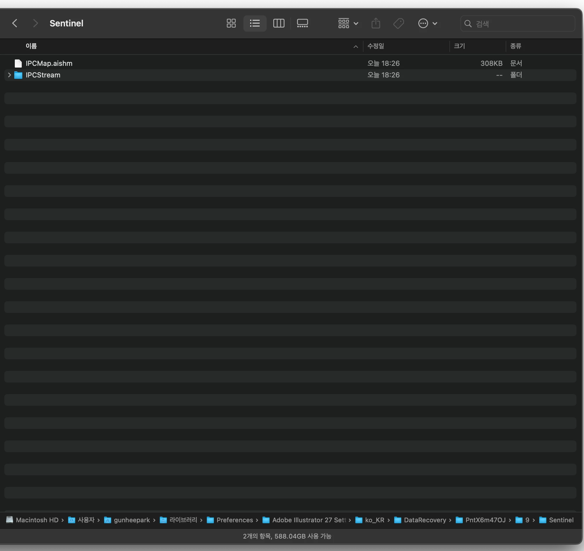The width and height of the screenshot is (584, 551).
Task: Click the tag icon
Action: pos(399,23)
